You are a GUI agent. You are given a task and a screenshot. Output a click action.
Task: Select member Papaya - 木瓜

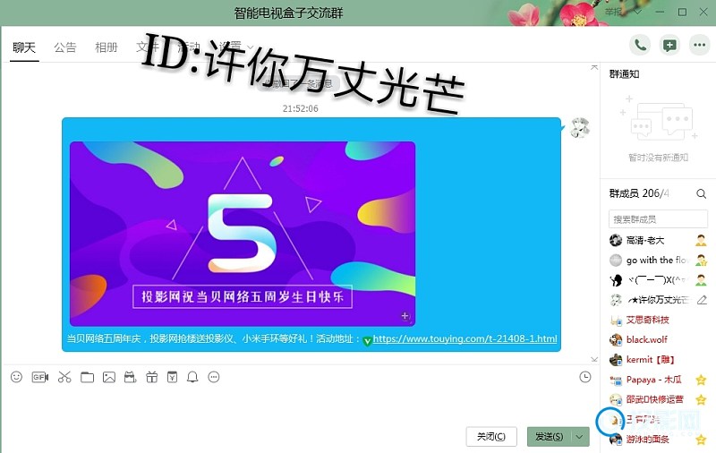[x=654, y=380]
